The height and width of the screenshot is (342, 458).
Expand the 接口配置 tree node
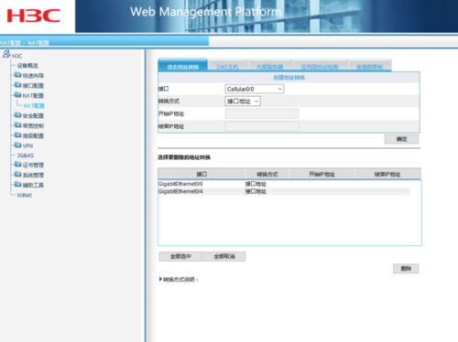[33, 86]
